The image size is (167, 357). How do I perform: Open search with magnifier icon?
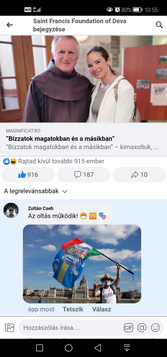coord(159,25)
